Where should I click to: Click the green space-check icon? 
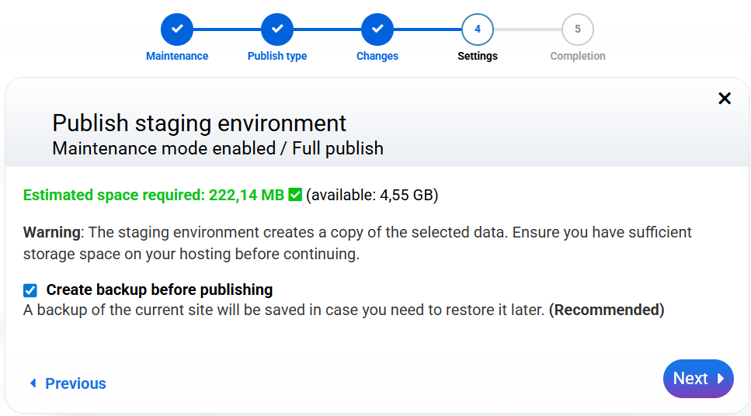click(295, 195)
